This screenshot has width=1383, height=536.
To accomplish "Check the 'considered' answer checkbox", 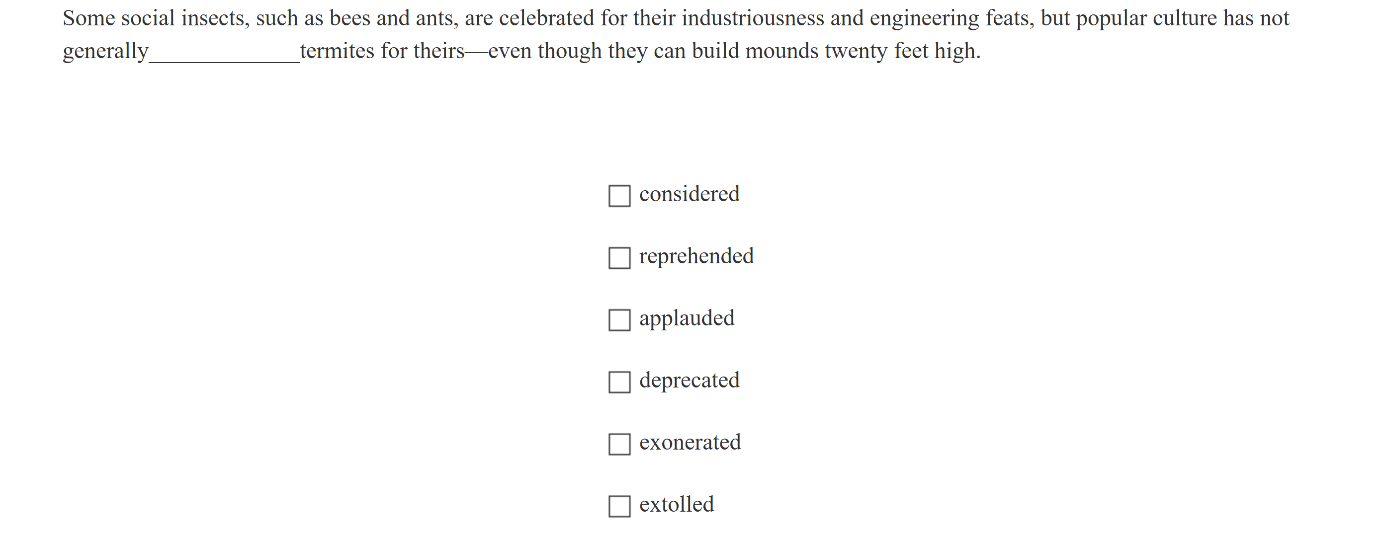I will [619, 197].
